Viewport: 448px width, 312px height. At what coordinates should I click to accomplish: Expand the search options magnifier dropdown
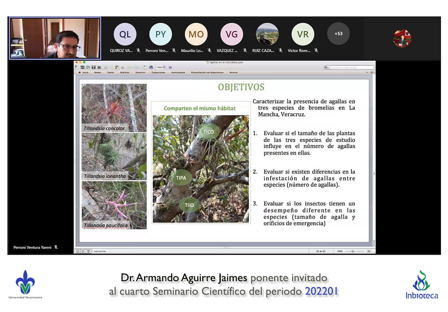[326, 67]
